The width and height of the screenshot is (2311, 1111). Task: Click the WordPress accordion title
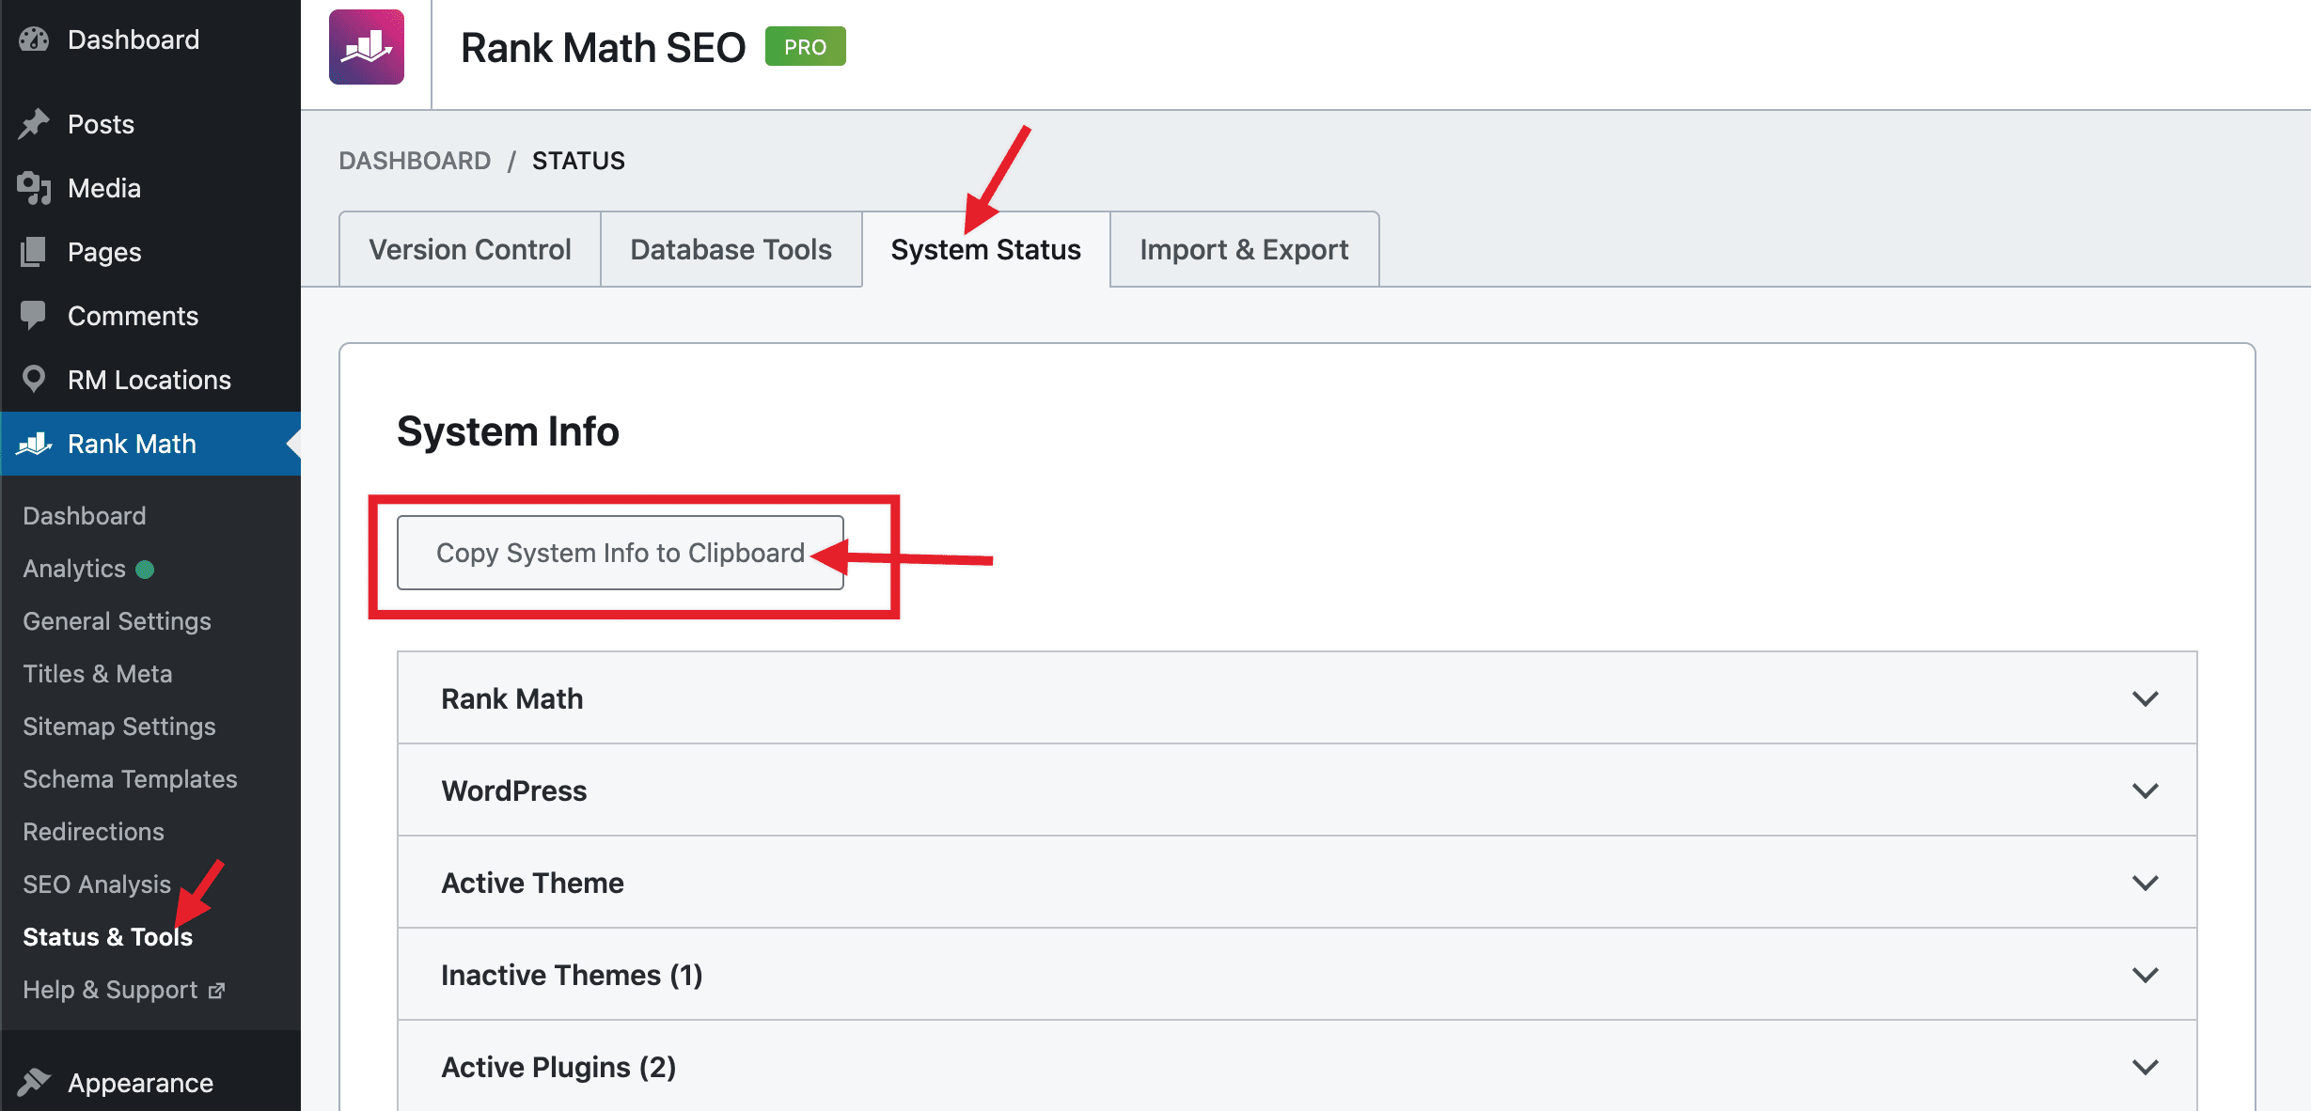point(514,790)
